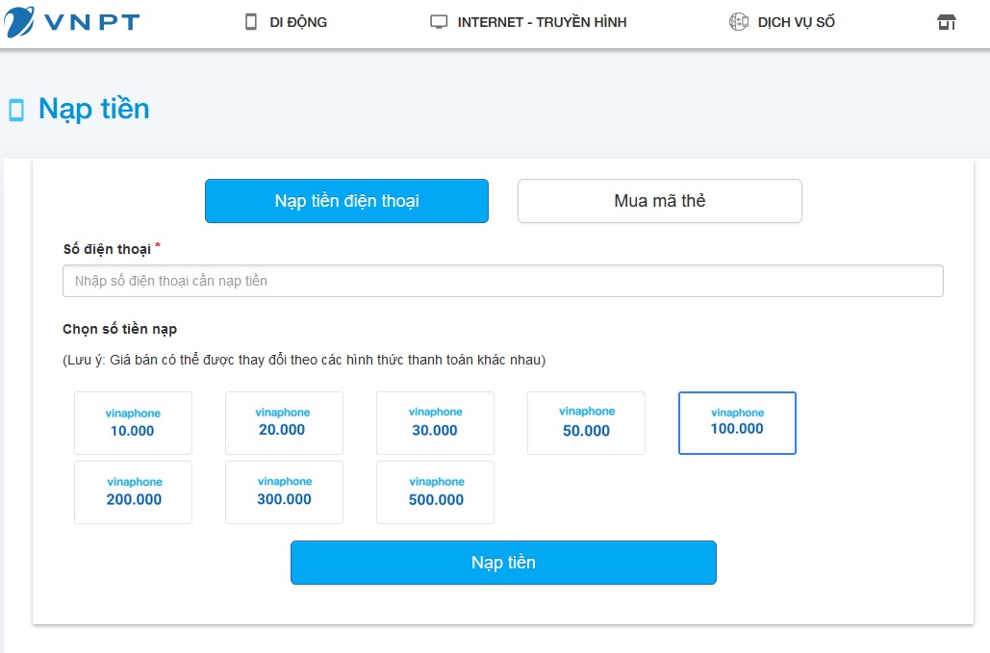Viewport: 990px width, 653px height.
Task: Open the Dịch Vụ Số menu
Action: click(x=796, y=22)
